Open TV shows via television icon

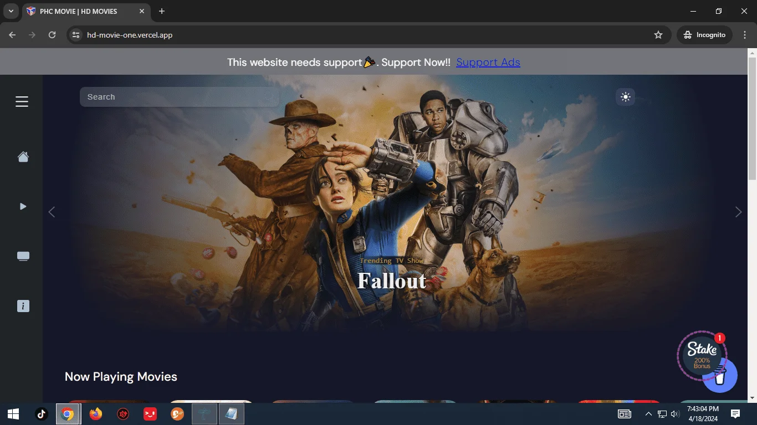point(23,256)
